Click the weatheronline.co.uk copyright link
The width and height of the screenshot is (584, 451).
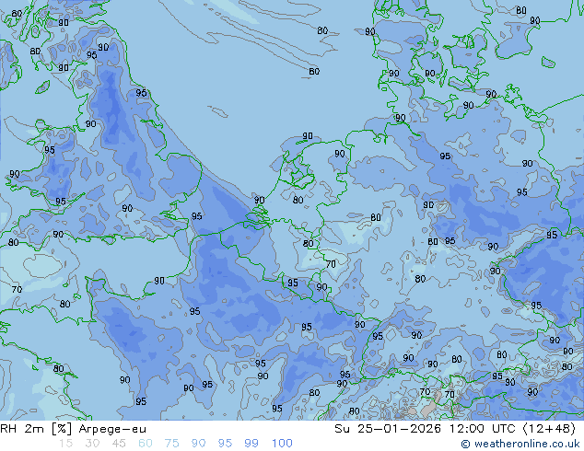pos(520,444)
